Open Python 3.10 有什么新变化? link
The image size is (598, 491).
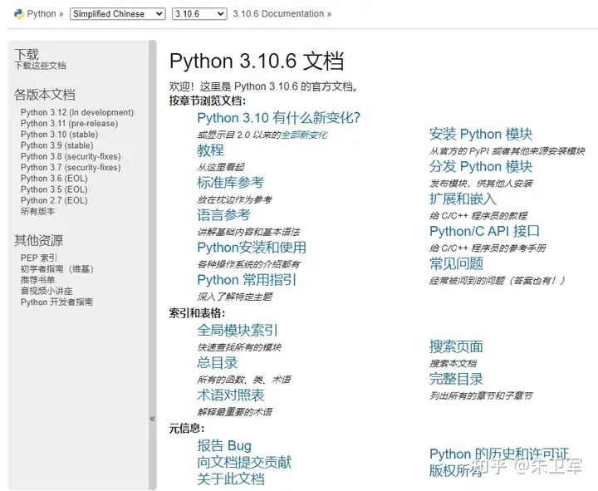[x=278, y=118]
